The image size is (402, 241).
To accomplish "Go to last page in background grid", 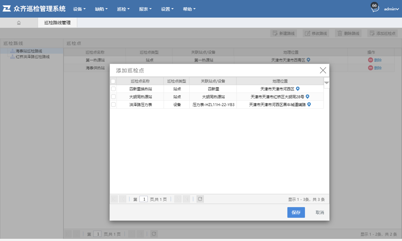I will (x=140, y=234).
